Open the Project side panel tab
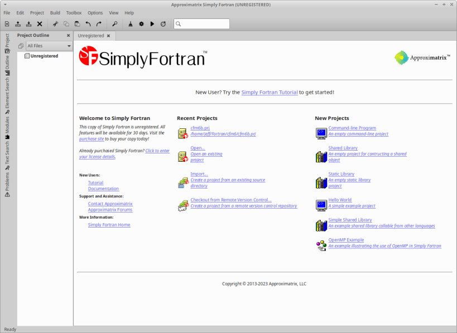Image resolution: width=457 pixels, height=333 pixels. (x=7, y=44)
